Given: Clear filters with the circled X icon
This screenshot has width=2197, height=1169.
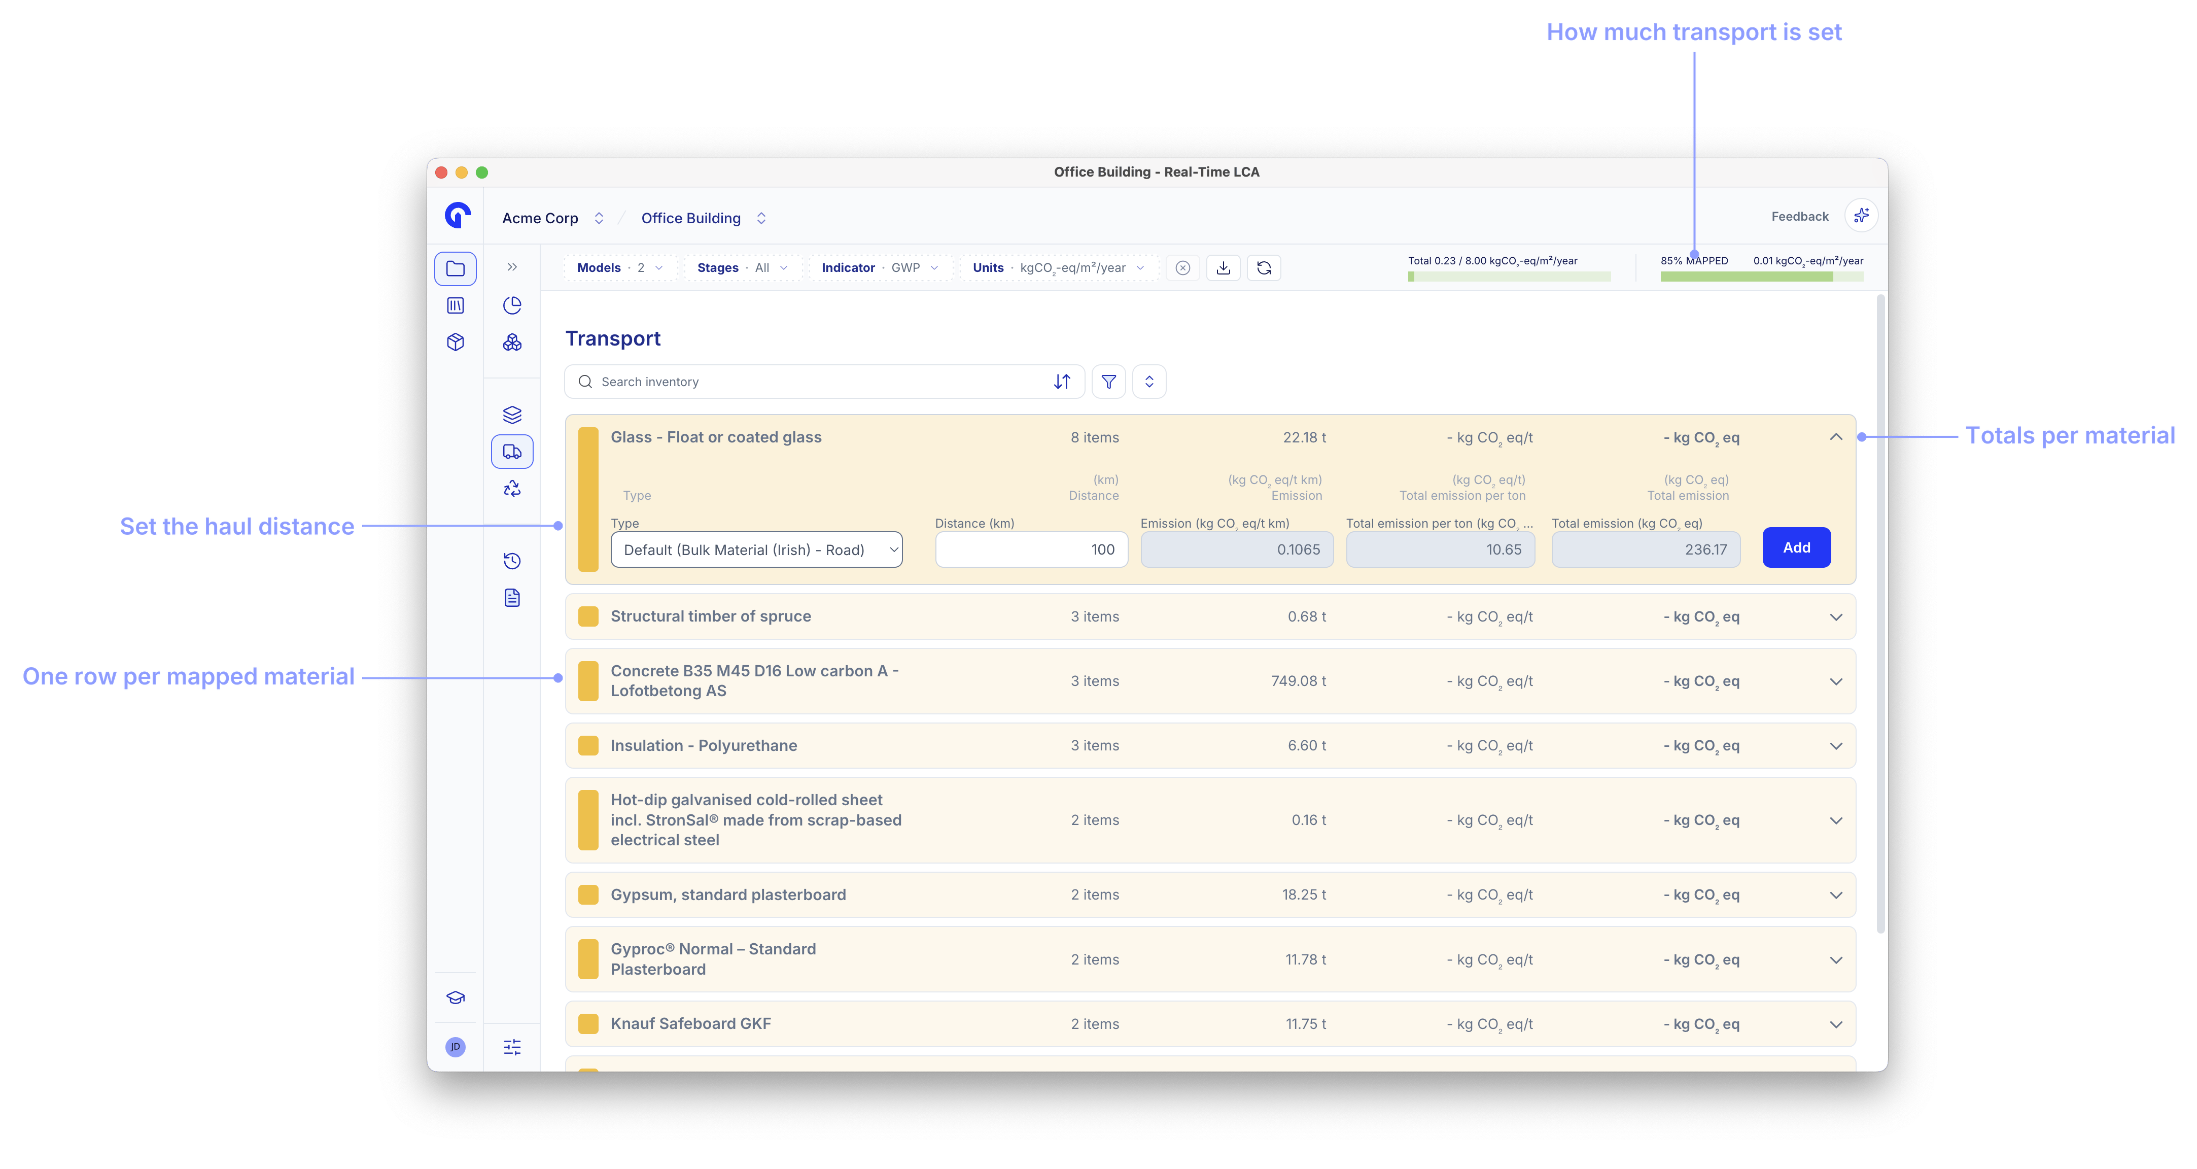Looking at the screenshot, I should point(1182,268).
